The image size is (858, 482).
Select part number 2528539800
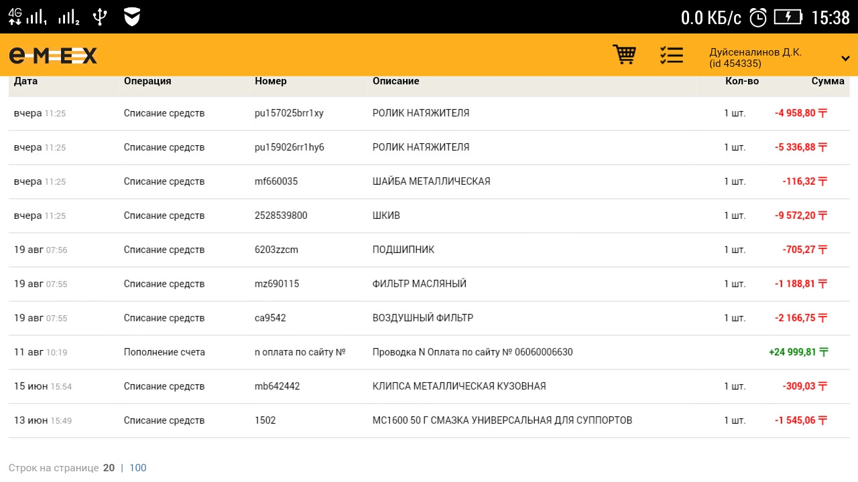[x=281, y=216]
